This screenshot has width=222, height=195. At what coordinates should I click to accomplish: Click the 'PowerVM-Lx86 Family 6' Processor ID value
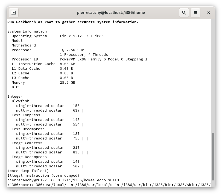click(x=104, y=59)
